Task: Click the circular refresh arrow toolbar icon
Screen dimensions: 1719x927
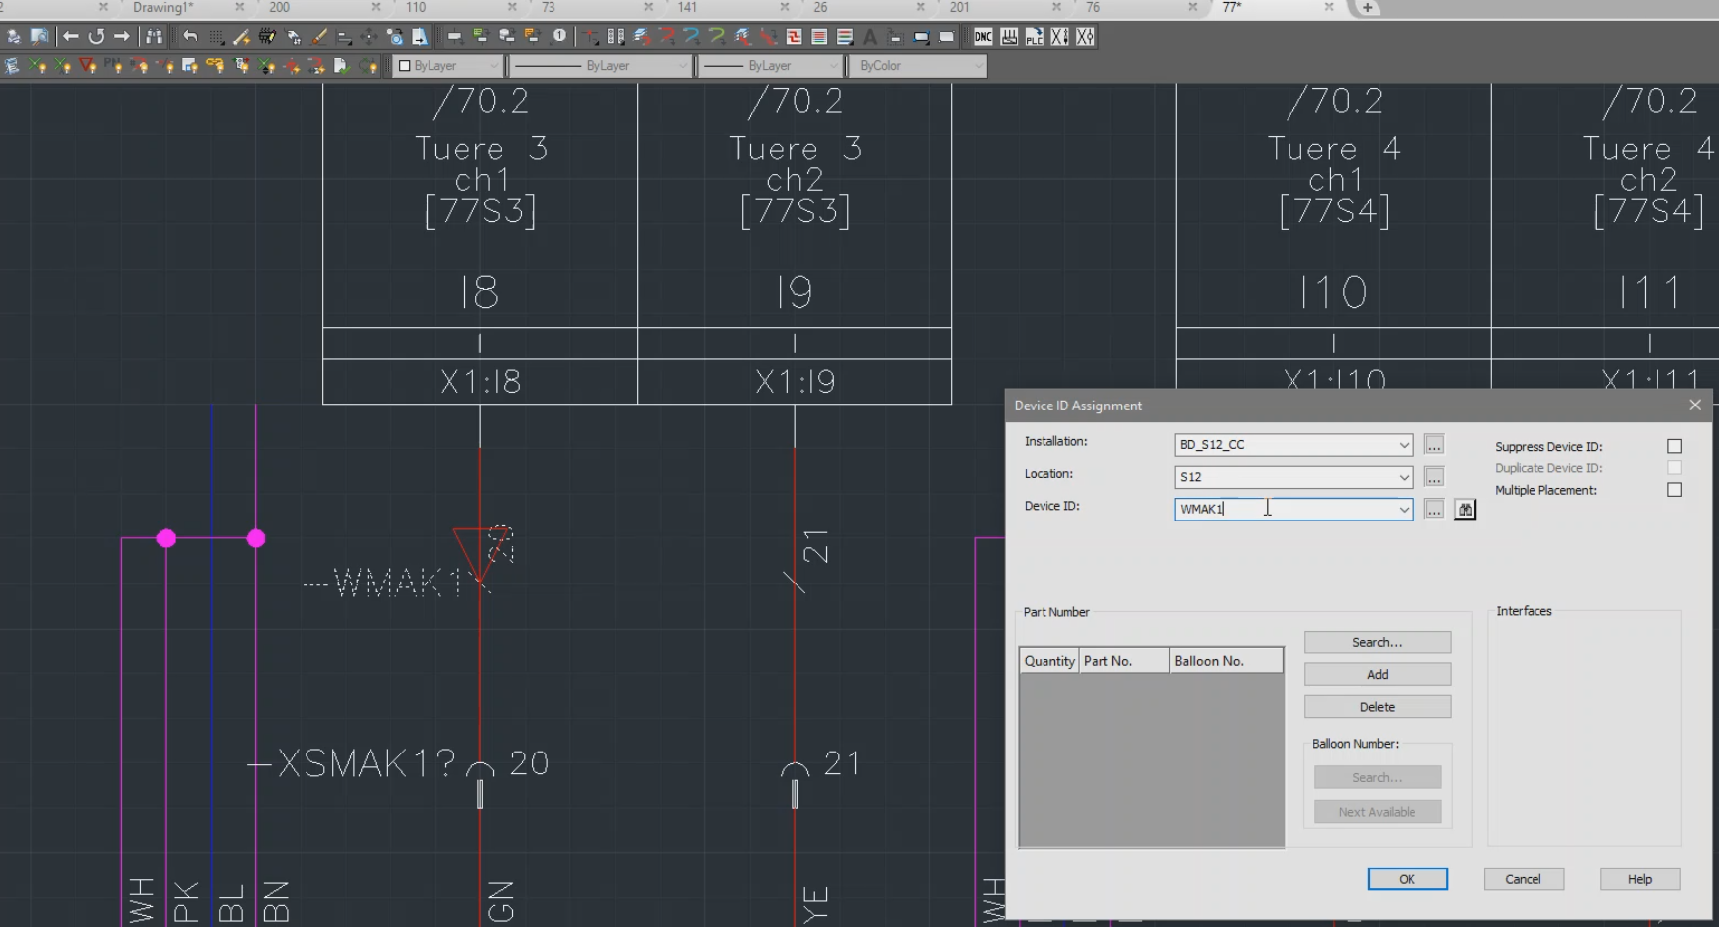Action: [x=96, y=36]
